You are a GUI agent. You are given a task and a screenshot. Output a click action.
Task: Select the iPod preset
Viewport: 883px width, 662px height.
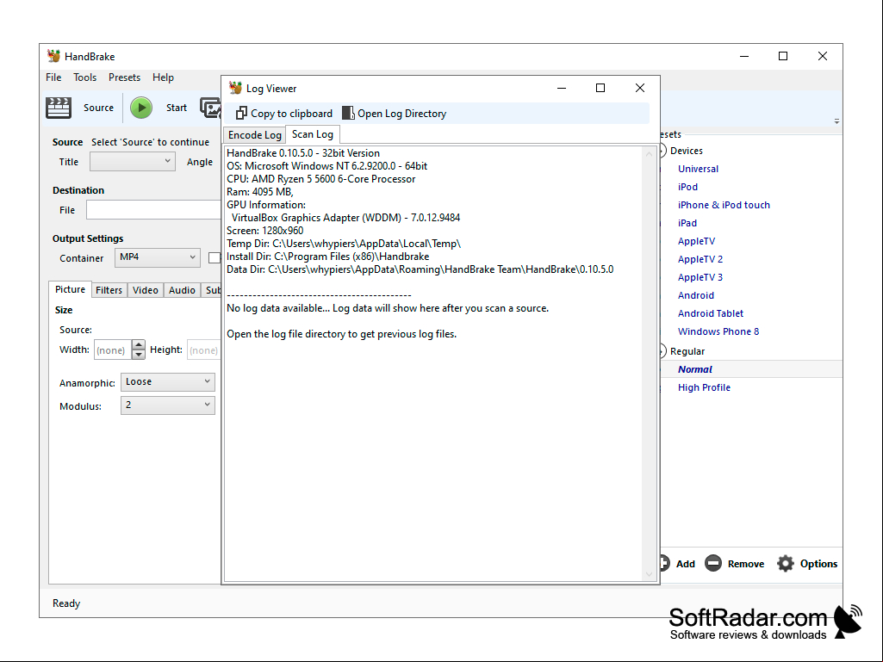click(687, 187)
